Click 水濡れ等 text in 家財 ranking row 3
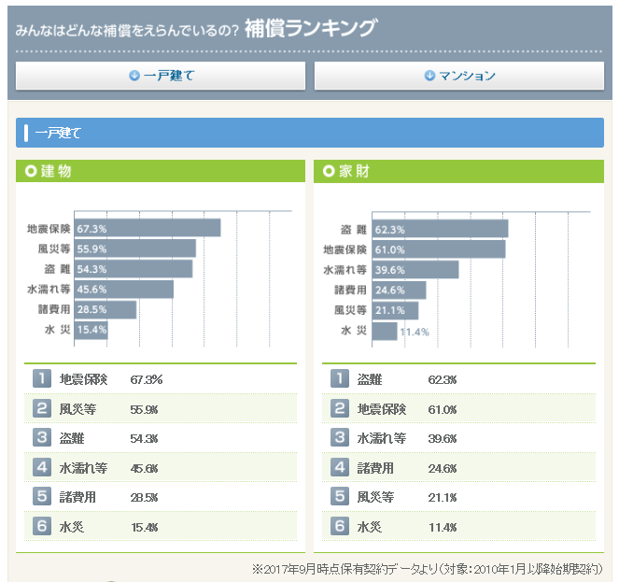 [x=381, y=438]
